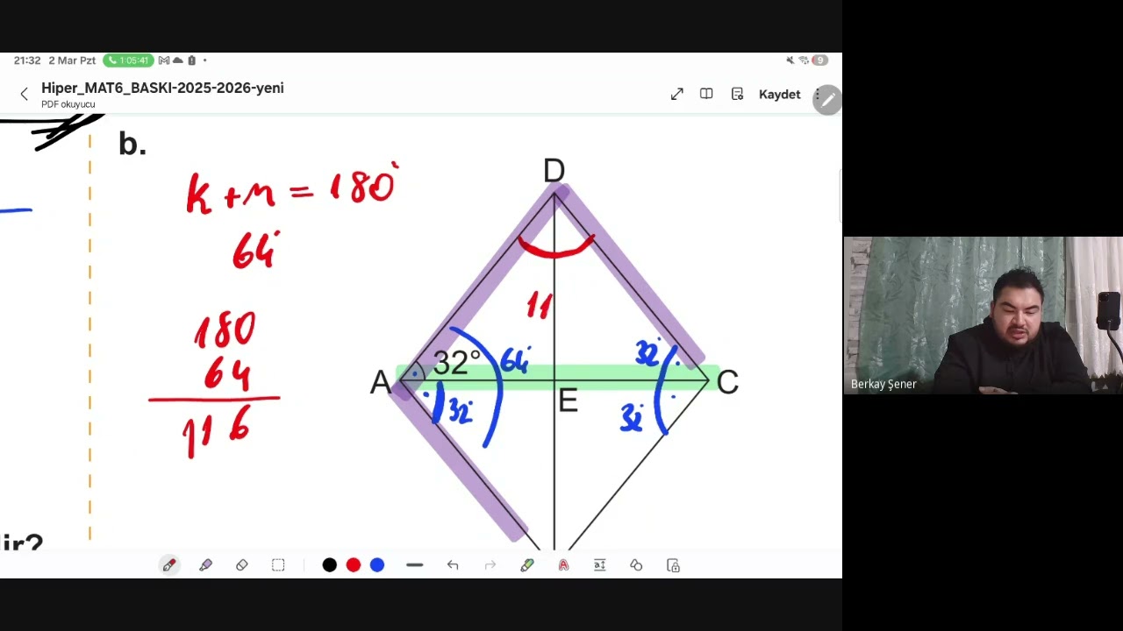Choose the red pen color
Screen dimensions: 1123x631
353,565
